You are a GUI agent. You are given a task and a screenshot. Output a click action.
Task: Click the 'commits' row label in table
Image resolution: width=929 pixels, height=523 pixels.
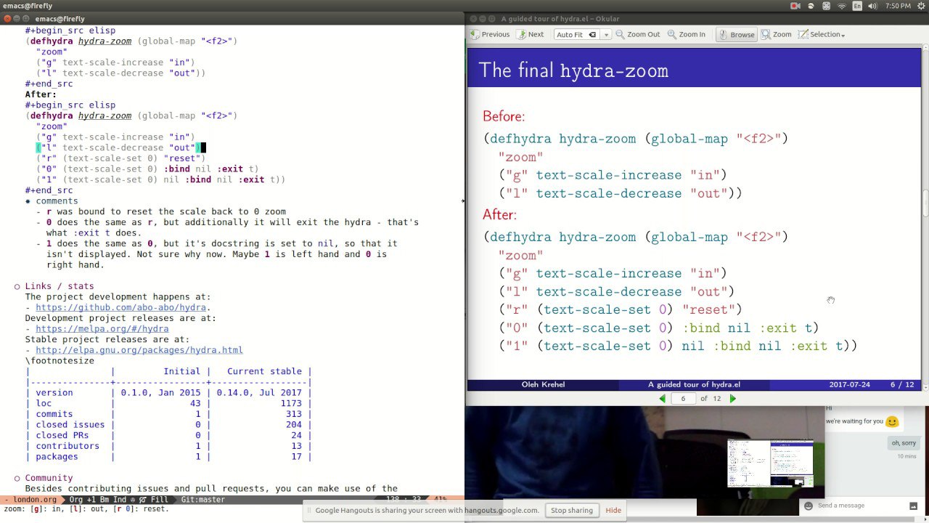[x=54, y=414]
